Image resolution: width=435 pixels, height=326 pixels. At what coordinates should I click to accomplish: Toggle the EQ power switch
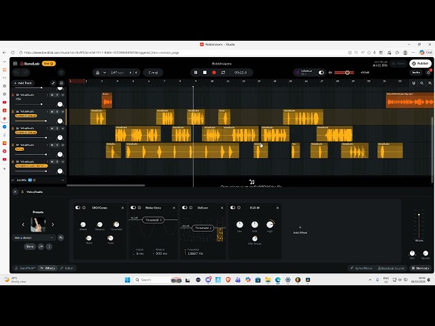[232, 207]
